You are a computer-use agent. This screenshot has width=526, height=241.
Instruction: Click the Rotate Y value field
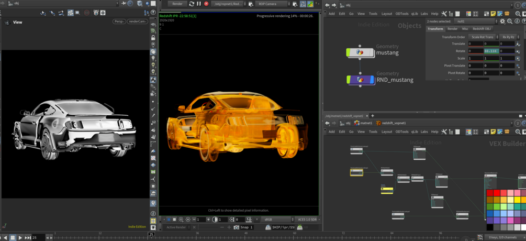tap(491, 51)
